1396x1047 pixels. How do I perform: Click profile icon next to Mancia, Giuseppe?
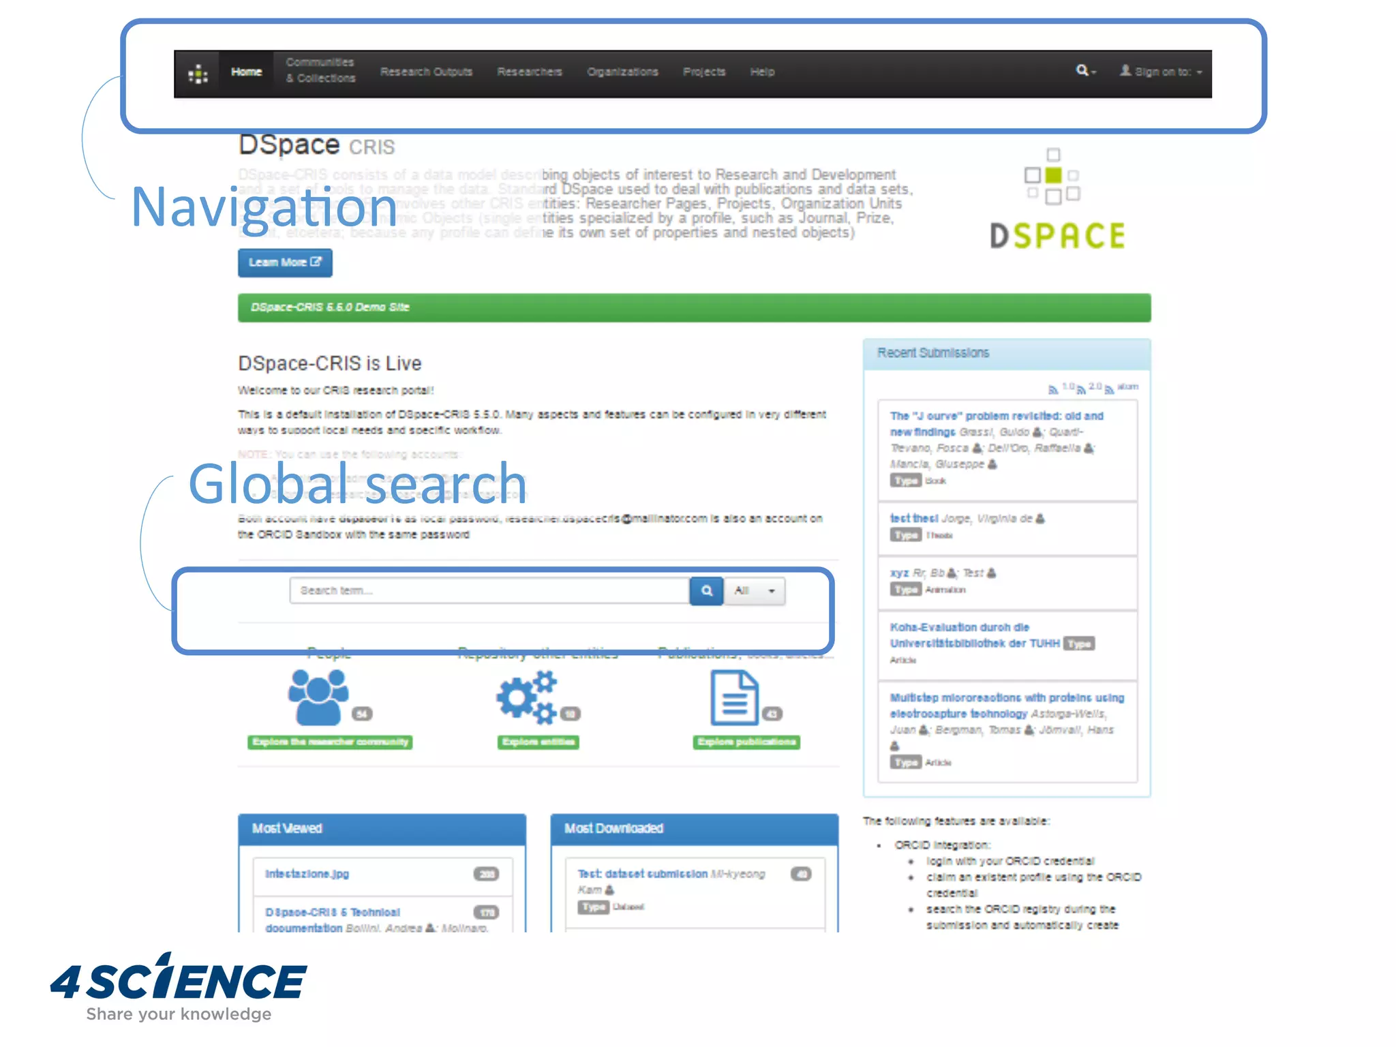[992, 464]
